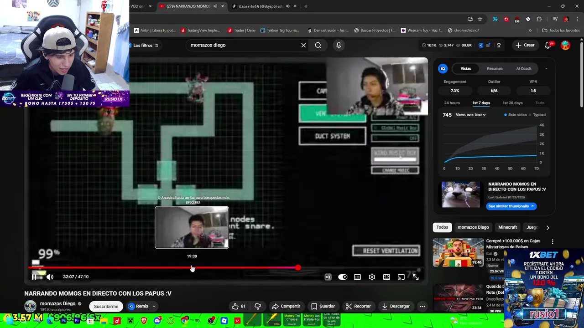Select the greyed-out Todo range tab
584x328 pixels.
540,103
